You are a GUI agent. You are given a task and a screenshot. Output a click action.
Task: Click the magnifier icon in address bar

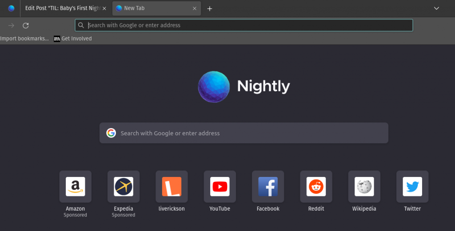[x=81, y=25]
